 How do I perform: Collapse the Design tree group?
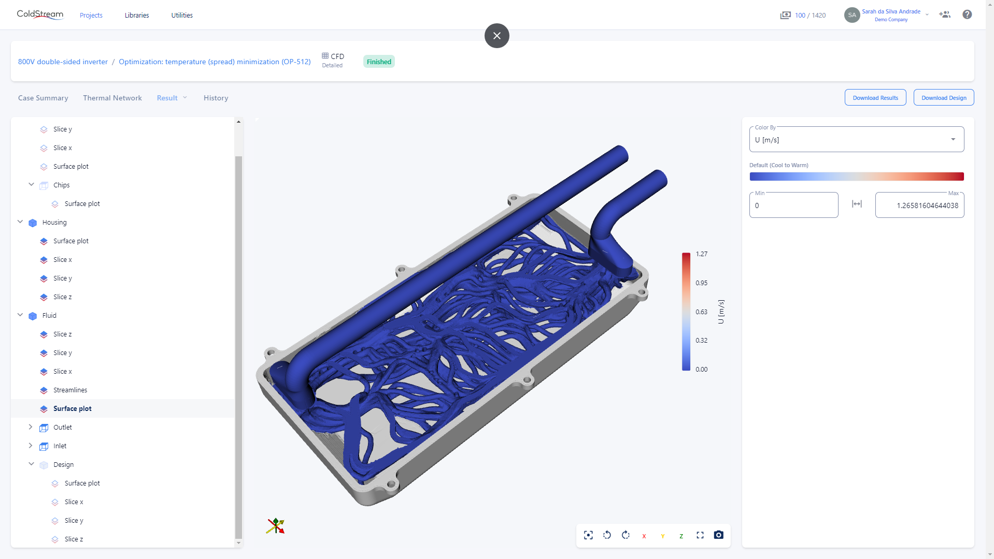[31, 464]
